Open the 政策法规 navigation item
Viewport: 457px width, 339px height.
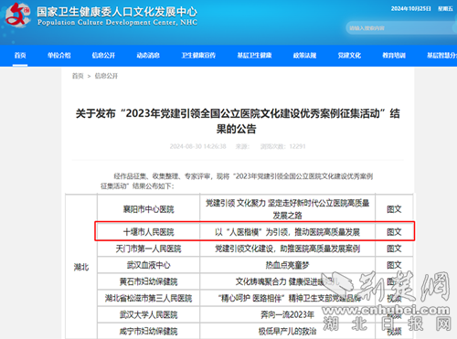point(304,56)
